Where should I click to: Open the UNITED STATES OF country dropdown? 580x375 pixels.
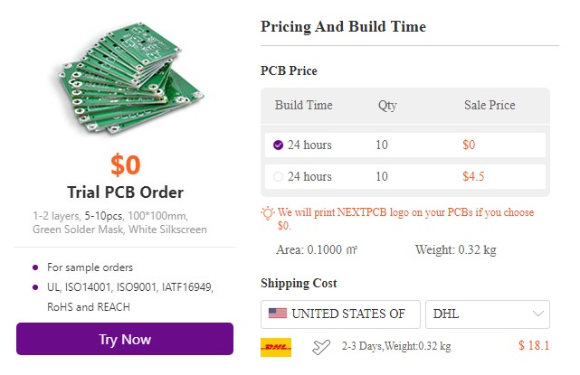click(340, 314)
